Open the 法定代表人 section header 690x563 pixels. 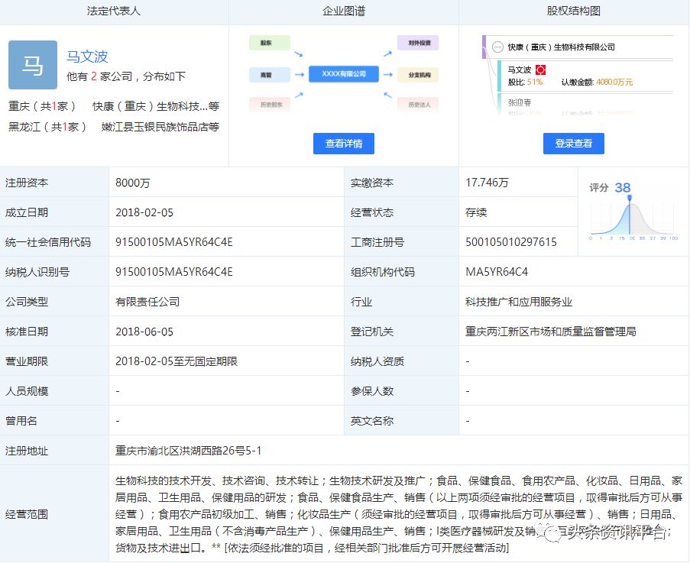tap(115, 11)
